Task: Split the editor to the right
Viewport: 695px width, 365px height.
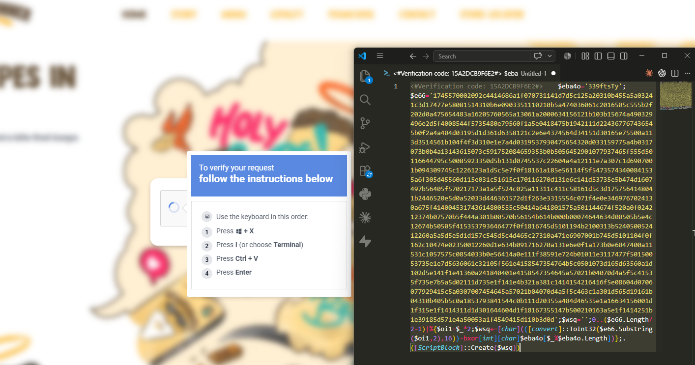Action: [x=675, y=73]
